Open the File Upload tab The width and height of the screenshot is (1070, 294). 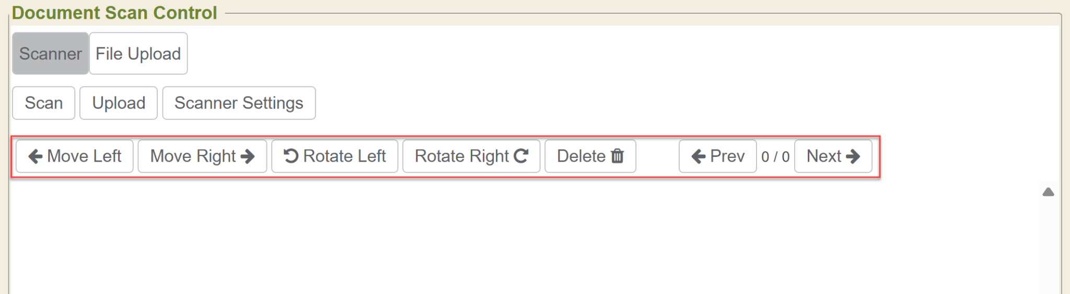(x=138, y=54)
